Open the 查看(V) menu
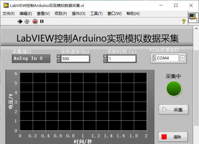Viewport: 199px width, 144px height. click(x=43, y=14)
